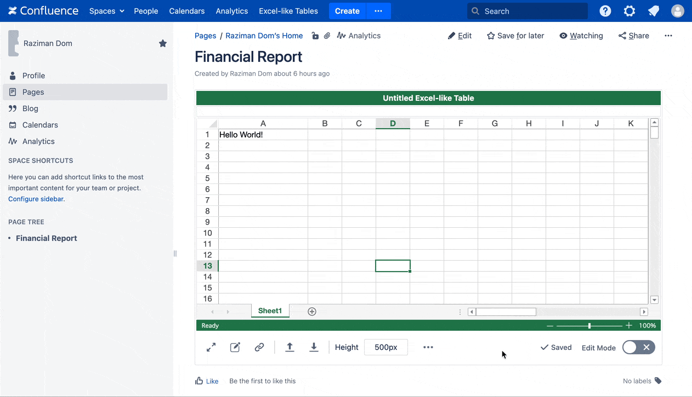Screen dimensions: 692x397
Task: Open the help question mark icon
Action: (605, 11)
